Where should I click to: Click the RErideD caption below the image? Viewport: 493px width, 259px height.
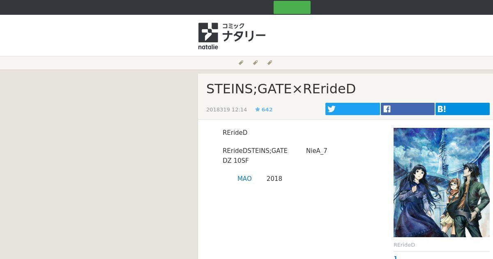(404, 245)
